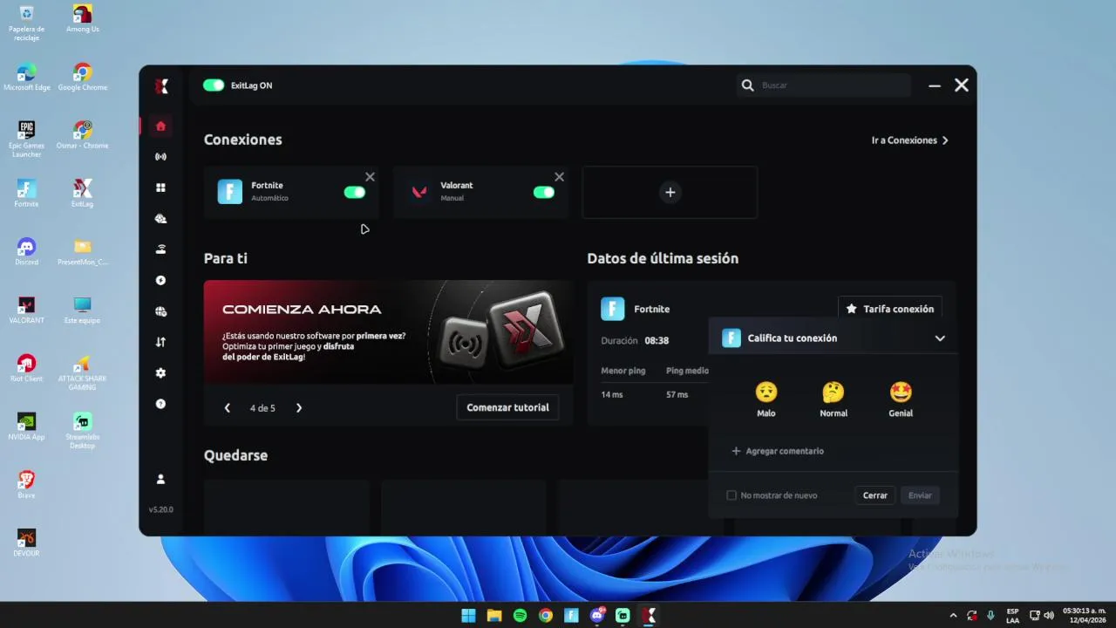Select the Brave desktop icon
This screenshot has width=1116, height=628.
[x=27, y=484]
